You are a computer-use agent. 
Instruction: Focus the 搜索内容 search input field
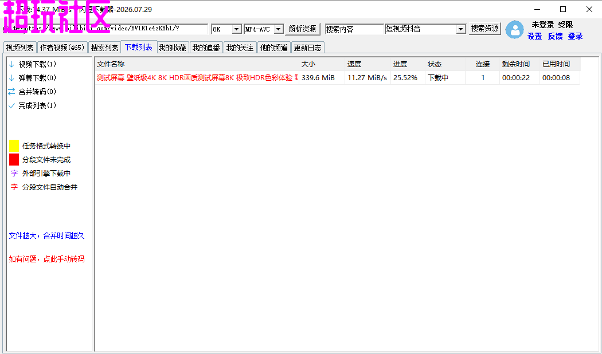354,29
